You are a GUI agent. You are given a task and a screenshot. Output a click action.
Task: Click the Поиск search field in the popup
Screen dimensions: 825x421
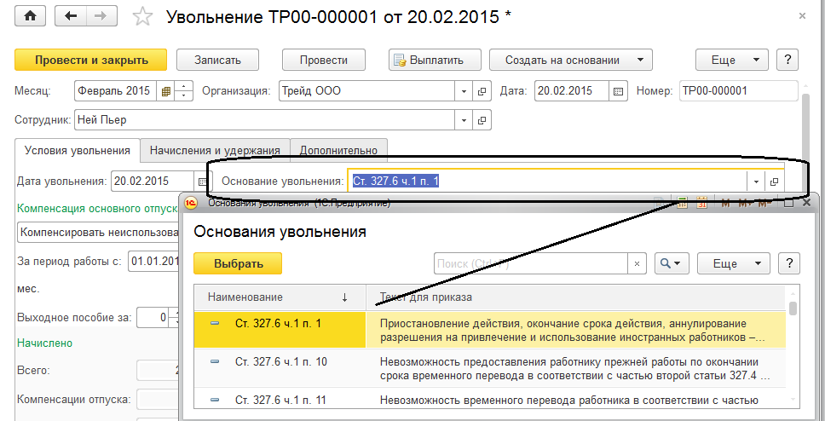[x=530, y=263]
